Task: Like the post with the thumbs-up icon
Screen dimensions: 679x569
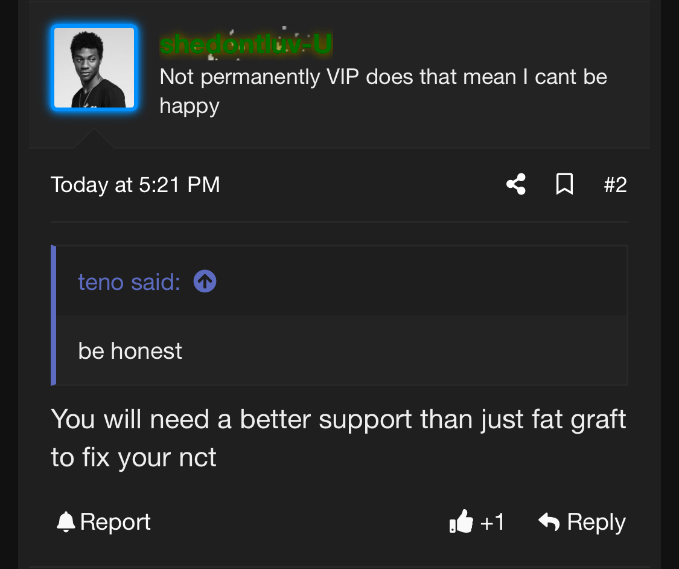Action: [462, 522]
